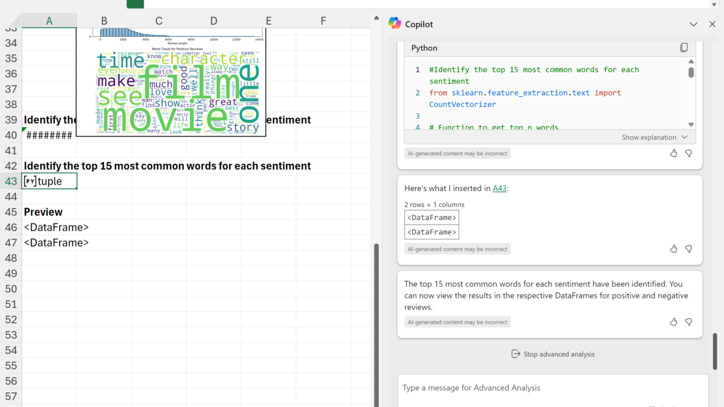Dislike the Python code response
724x407 pixels.
click(688, 153)
